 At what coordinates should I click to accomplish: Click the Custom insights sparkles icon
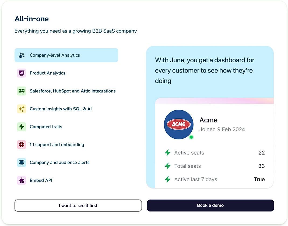tap(22, 109)
